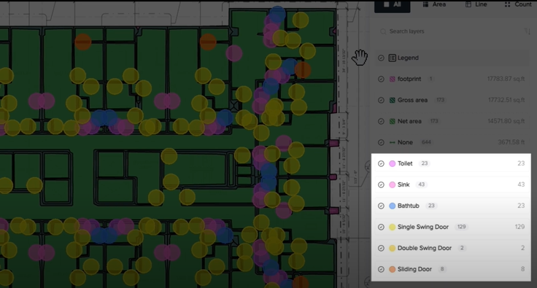Select the Double Swing Door layer name
Viewport: 537px width, 288px height.
point(425,249)
